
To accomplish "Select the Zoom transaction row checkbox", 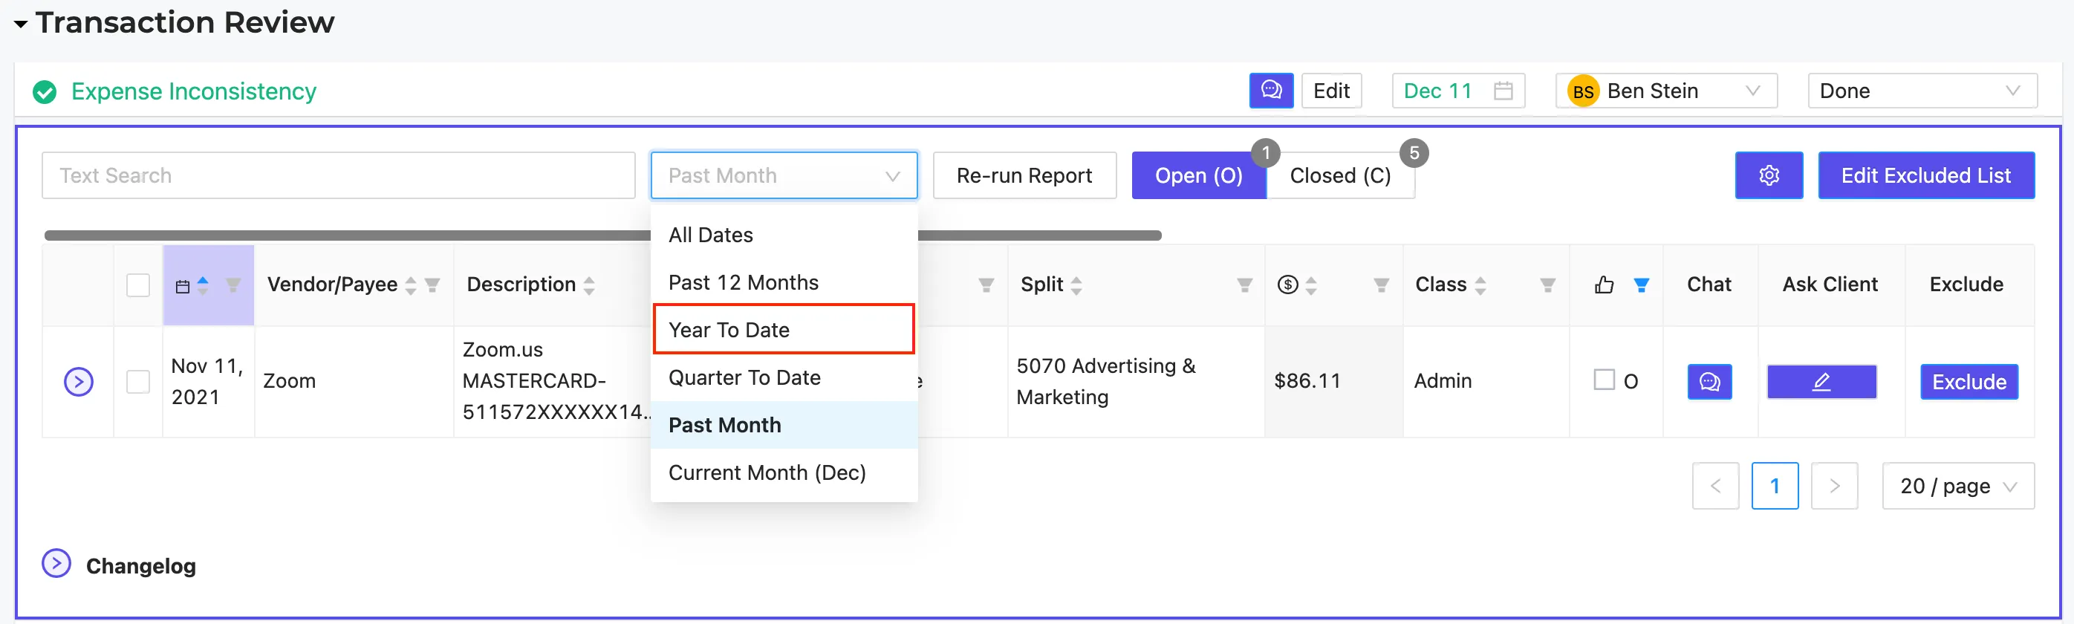I will point(138,382).
